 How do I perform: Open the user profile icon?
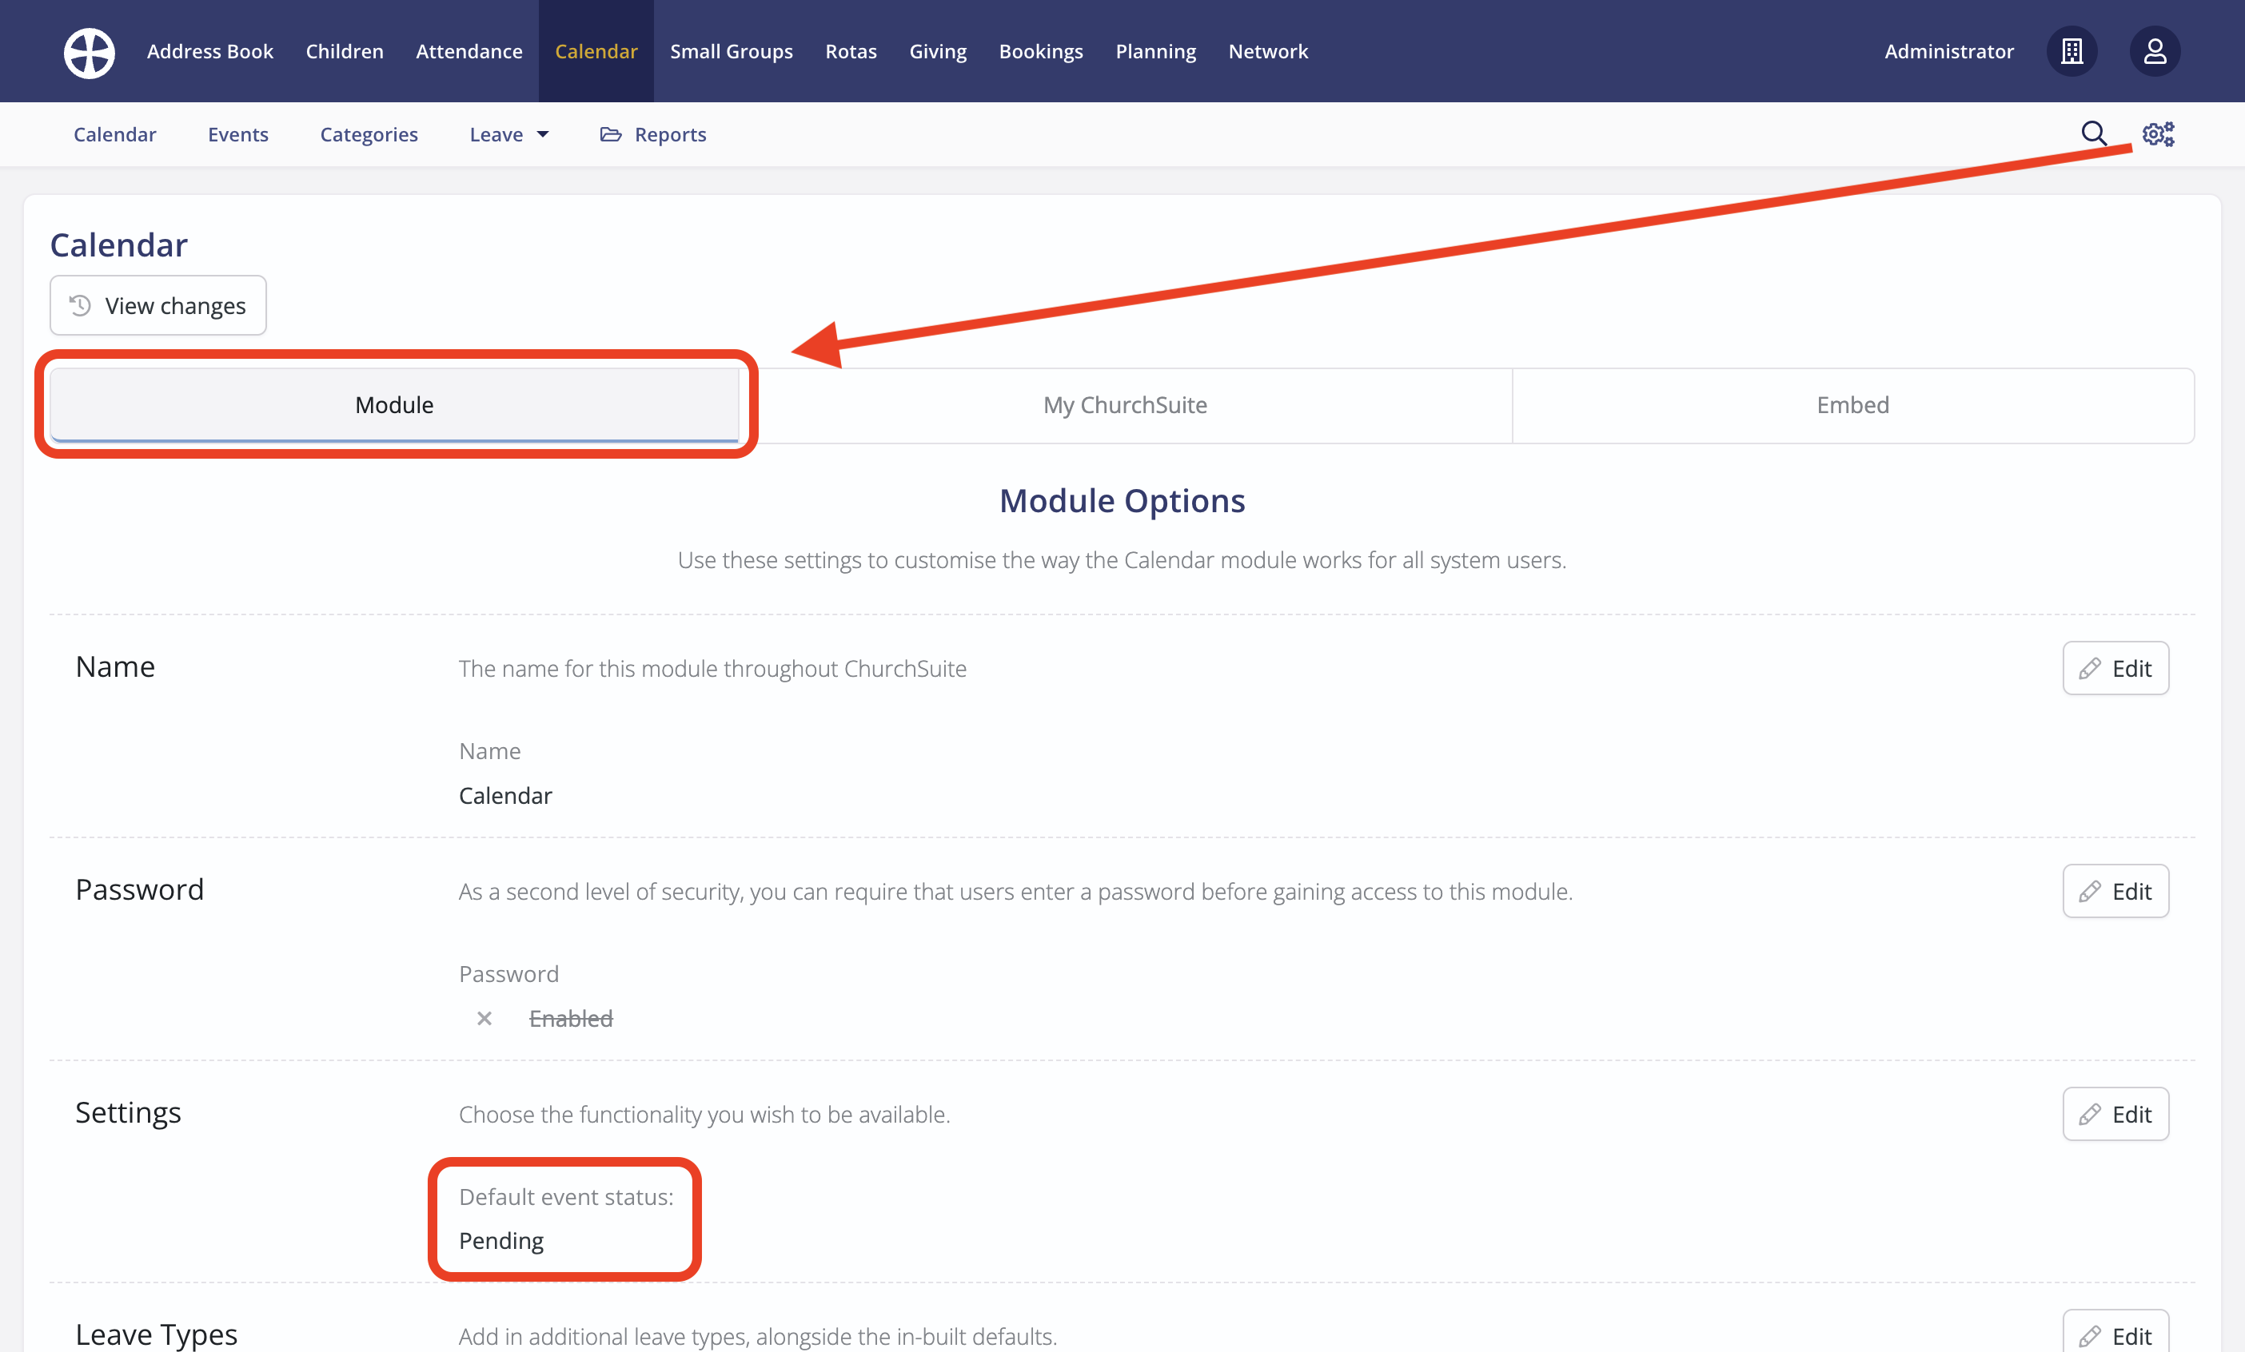pos(2154,52)
